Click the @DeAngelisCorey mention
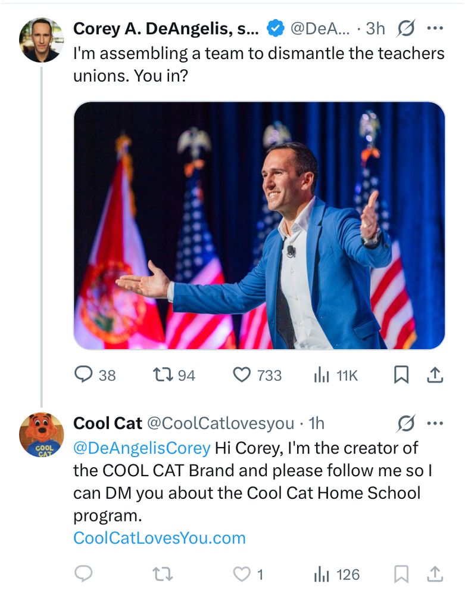The height and width of the screenshot is (596, 465). pos(142,447)
